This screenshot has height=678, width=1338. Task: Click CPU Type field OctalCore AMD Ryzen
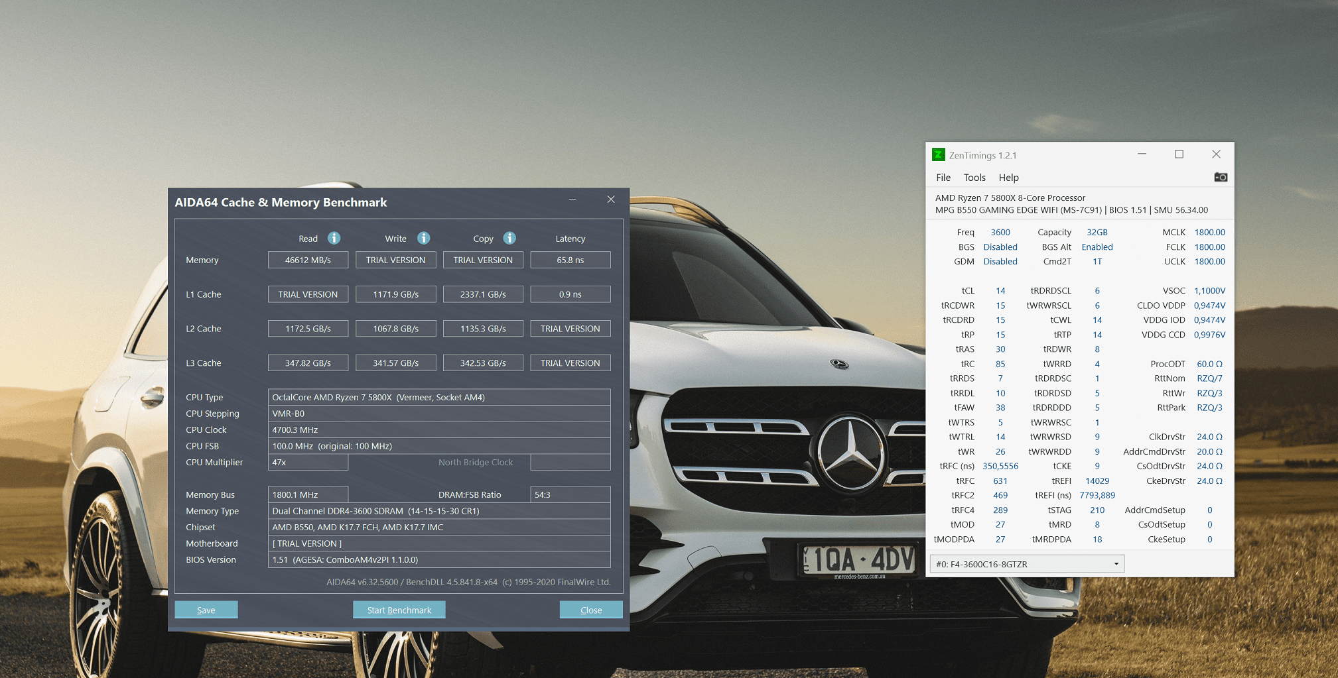point(439,397)
